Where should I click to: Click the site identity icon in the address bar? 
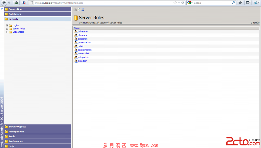(31, 3)
